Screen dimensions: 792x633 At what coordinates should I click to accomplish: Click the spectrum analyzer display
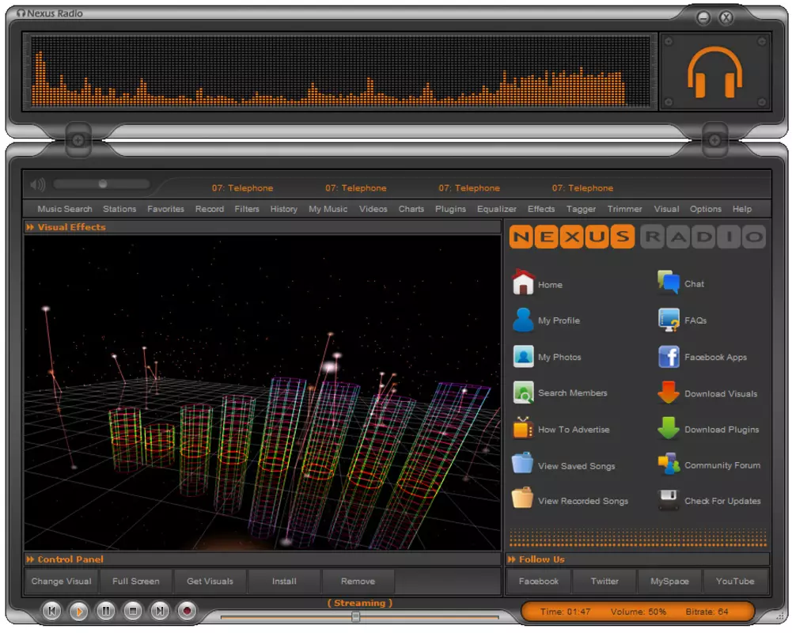point(340,71)
